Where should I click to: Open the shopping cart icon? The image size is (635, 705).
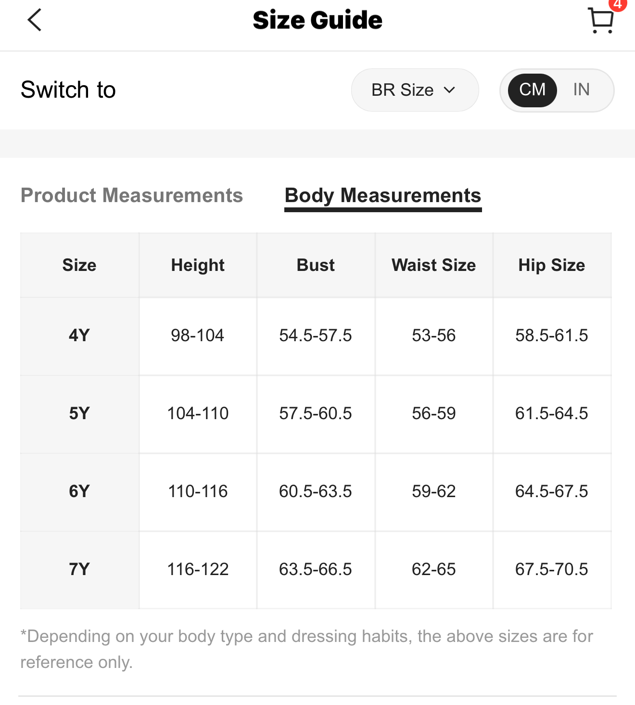[x=601, y=21]
